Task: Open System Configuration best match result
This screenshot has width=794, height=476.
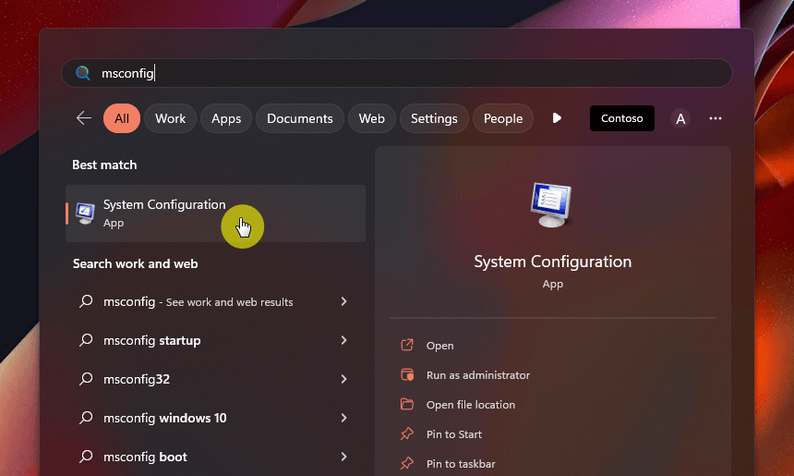Action: click(x=215, y=214)
